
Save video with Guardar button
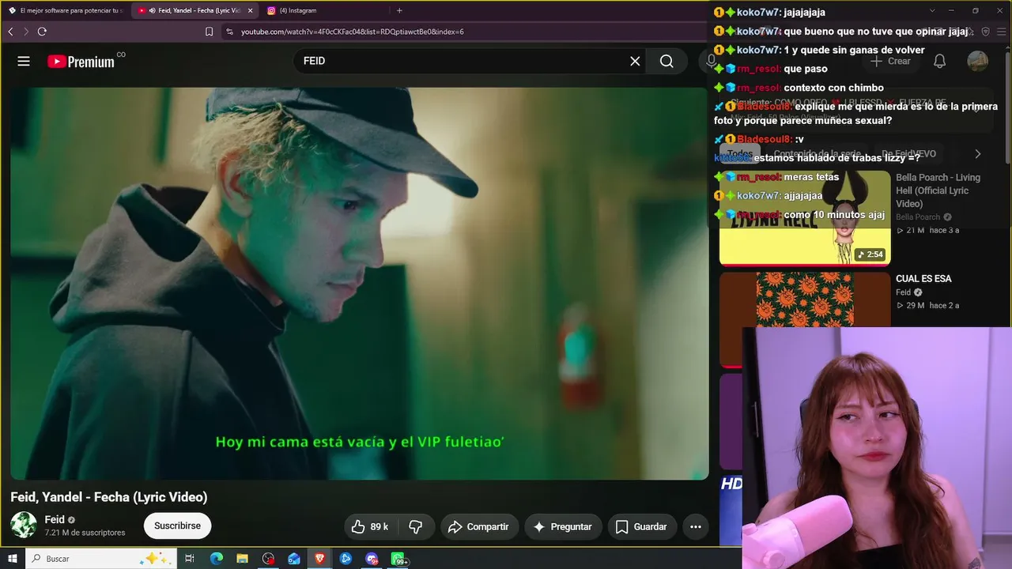coord(642,526)
